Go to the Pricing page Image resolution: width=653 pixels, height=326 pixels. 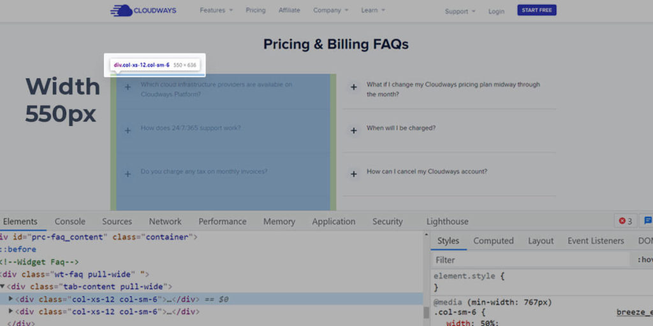pos(255,10)
